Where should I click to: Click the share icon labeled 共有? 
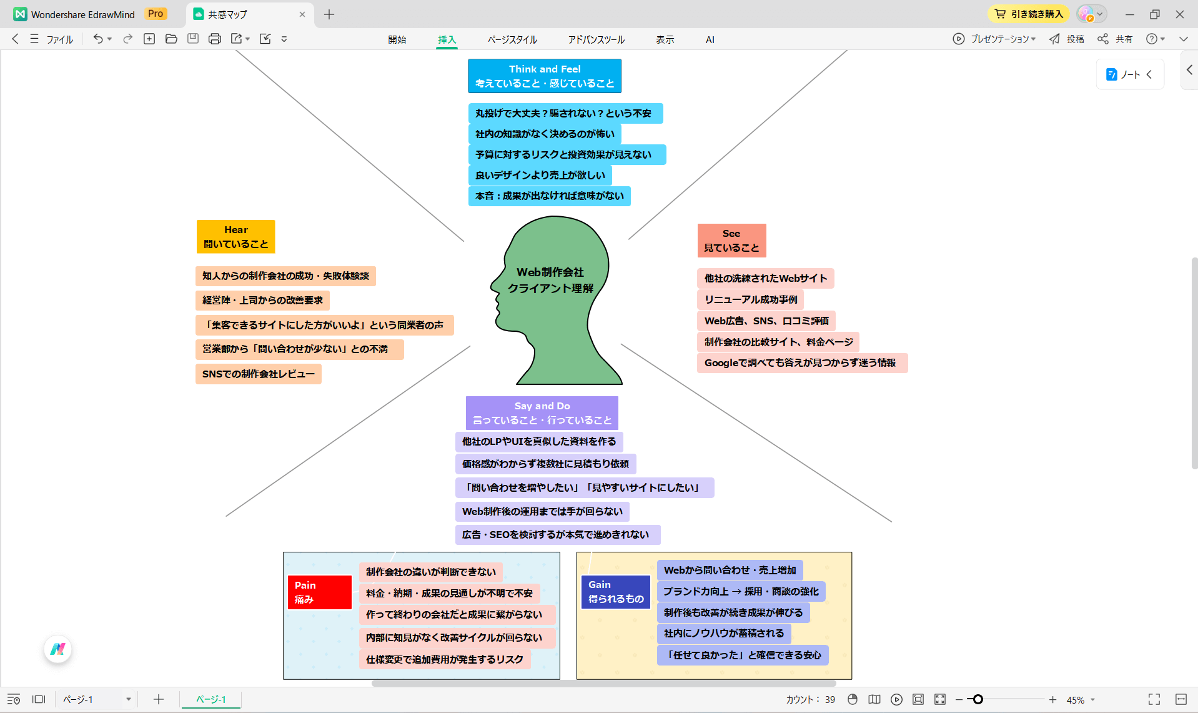pyautogui.click(x=1116, y=39)
